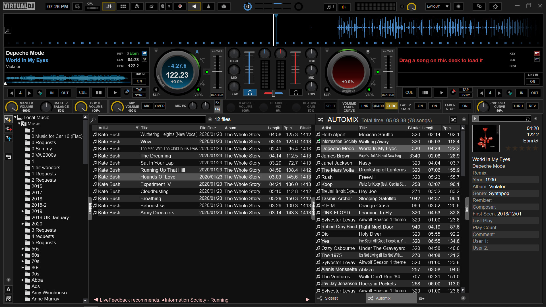This screenshot has height=307, width=546.
Task: Open the LAYOUT dropdown
Action: point(438,6)
